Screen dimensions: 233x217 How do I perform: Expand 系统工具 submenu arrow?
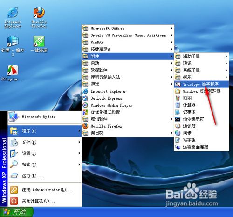[x=226, y=70]
